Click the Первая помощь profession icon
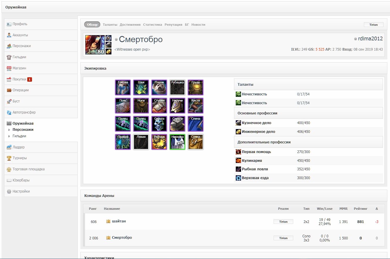The width and height of the screenshot is (390, 259). point(238,152)
